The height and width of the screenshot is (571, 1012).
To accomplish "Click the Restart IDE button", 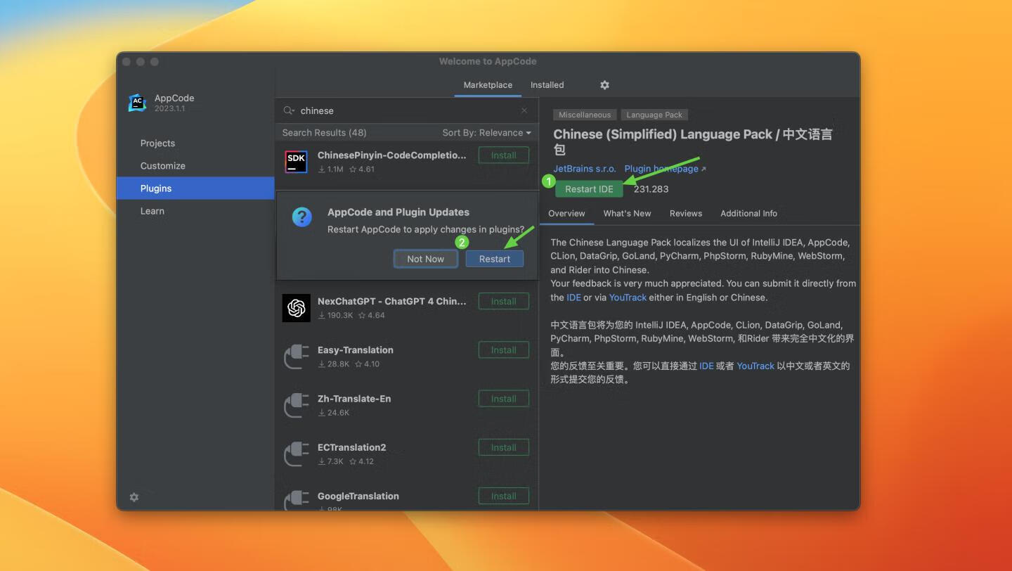I will pyautogui.click(x=589, y=189).
